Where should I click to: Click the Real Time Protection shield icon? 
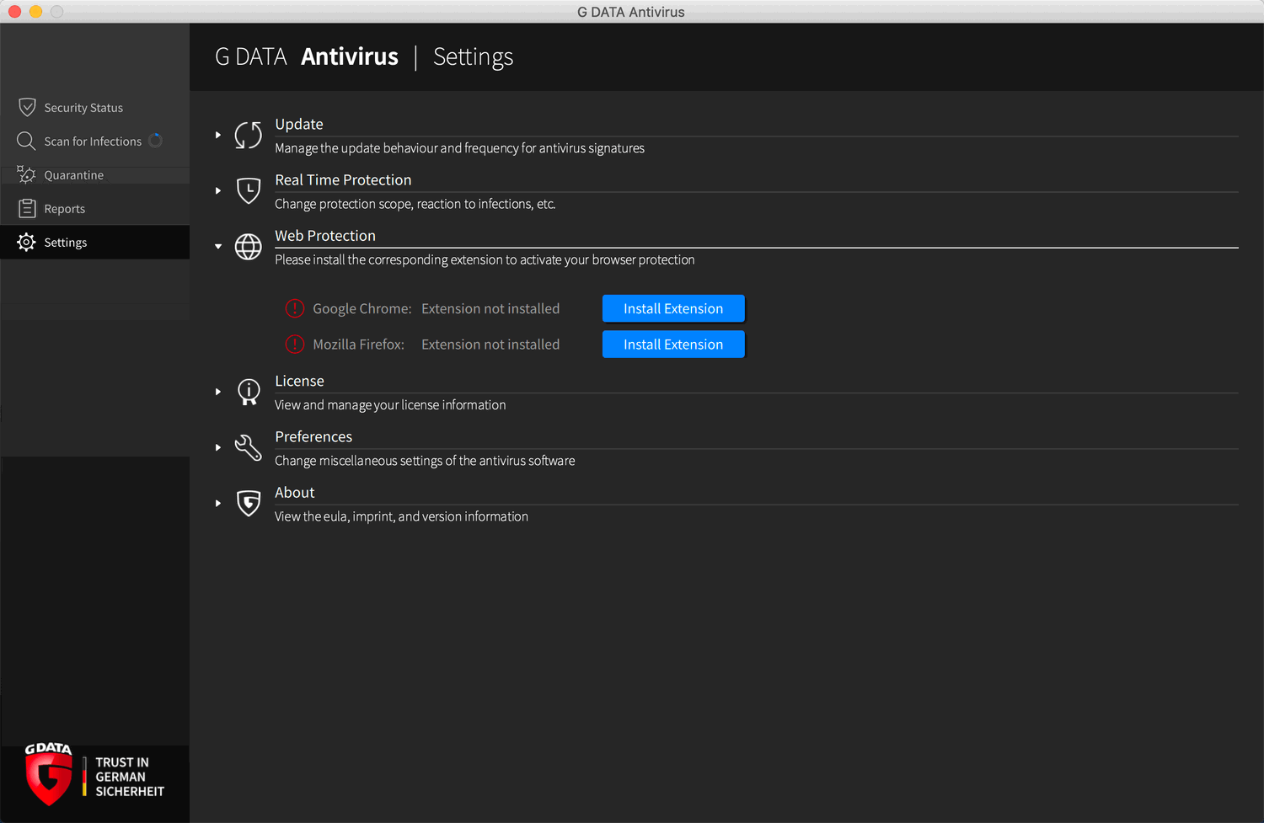[248, 190]
